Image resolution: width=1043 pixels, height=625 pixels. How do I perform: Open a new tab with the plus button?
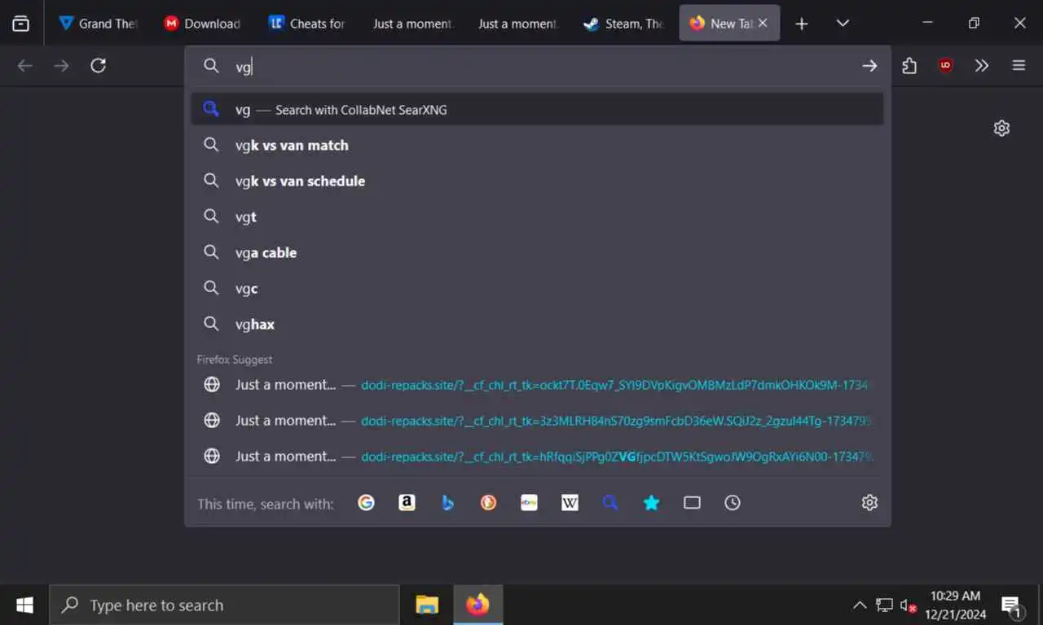tap(802, 24)
